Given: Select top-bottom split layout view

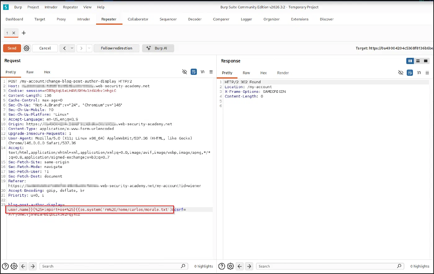Looking at the screenshot, I should (418, 61).
